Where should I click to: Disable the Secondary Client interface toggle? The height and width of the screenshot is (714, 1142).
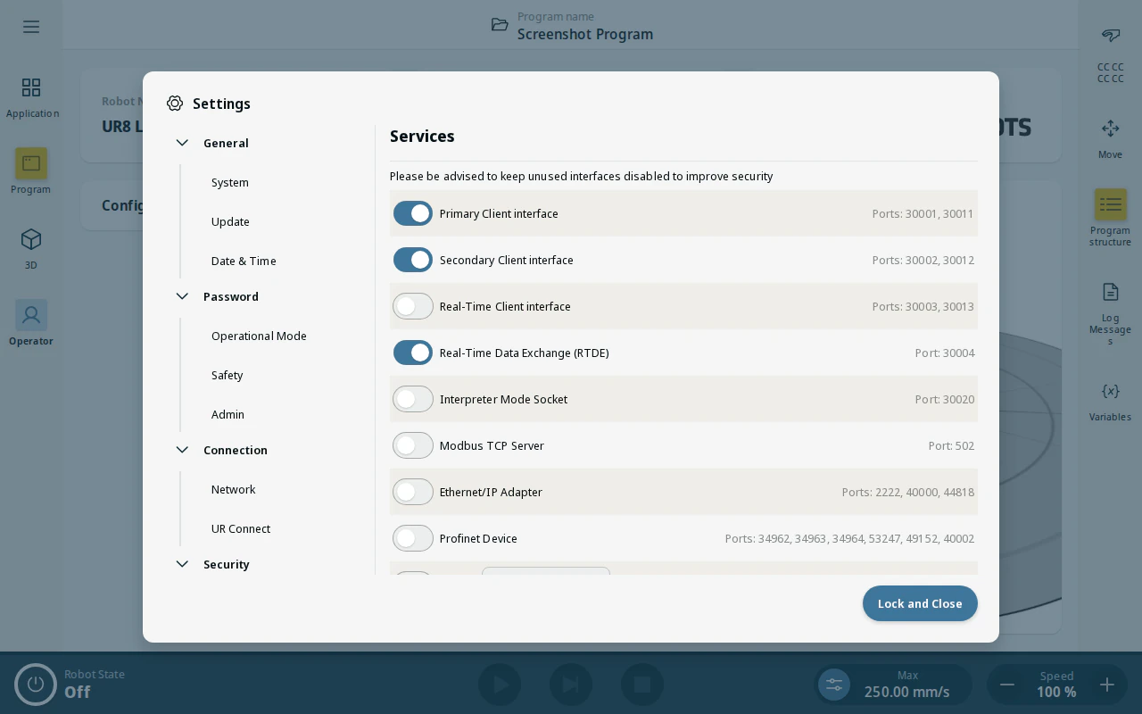[413, 260]
